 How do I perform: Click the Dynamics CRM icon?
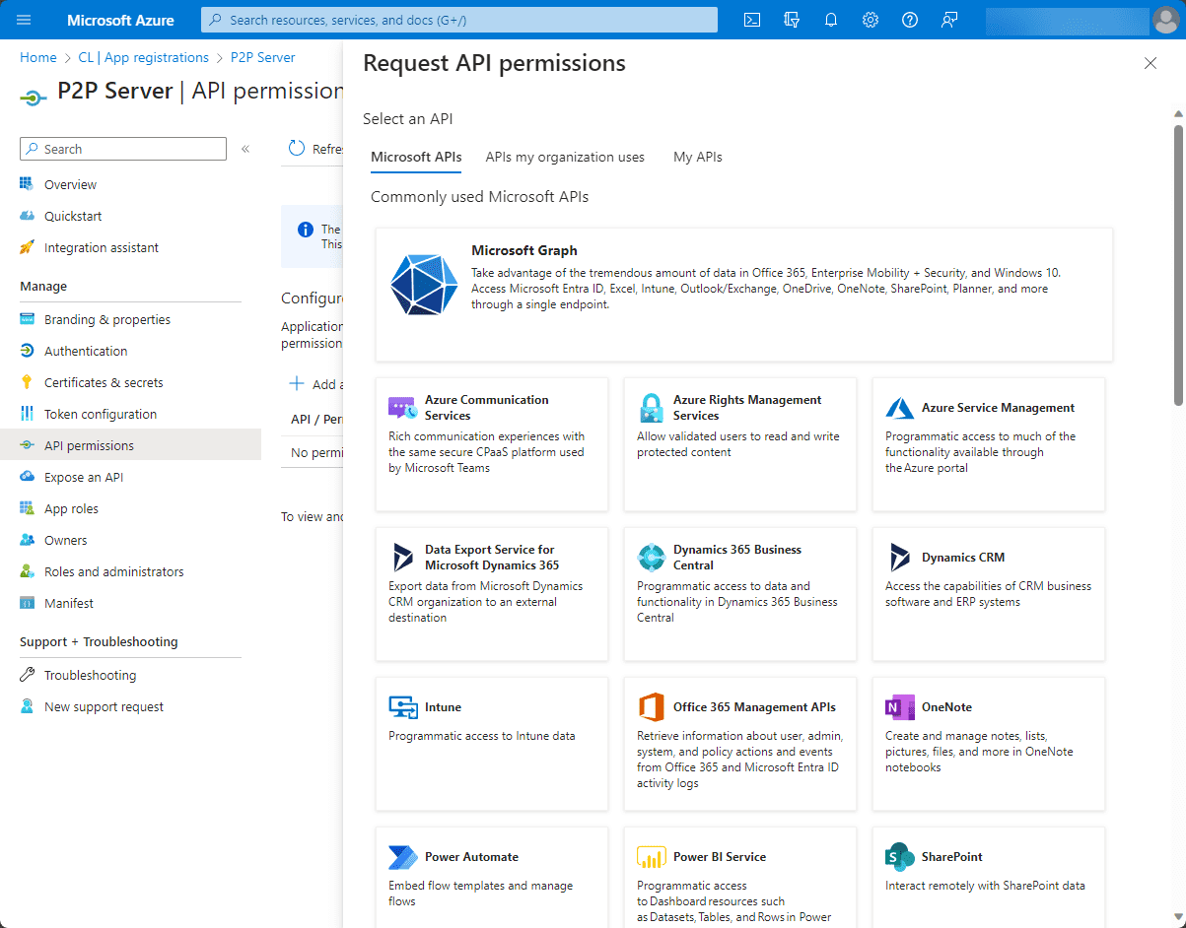(900, 558)
